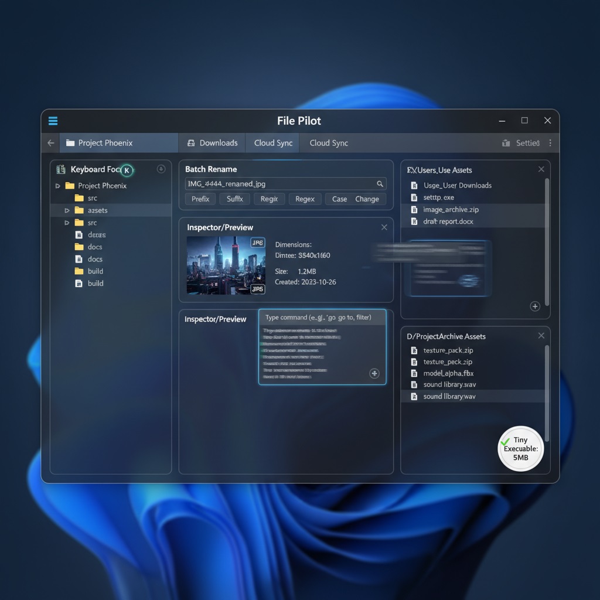Minimize the File Pilot window

point(502,121)
